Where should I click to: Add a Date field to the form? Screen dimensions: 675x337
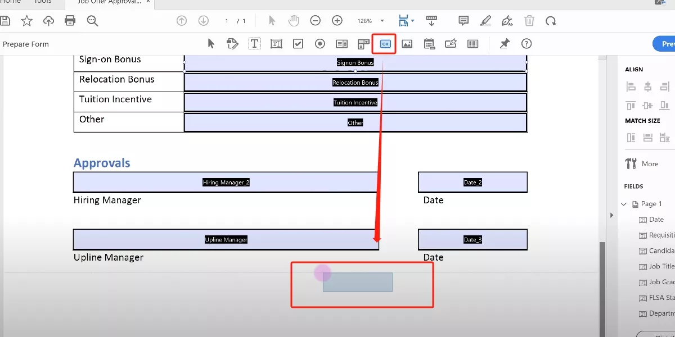pos(429,43)
